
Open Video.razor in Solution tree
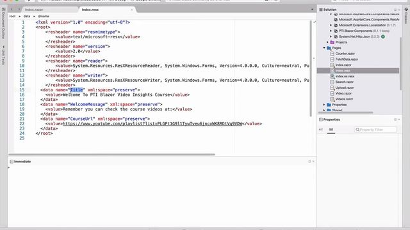coord(343,93)
